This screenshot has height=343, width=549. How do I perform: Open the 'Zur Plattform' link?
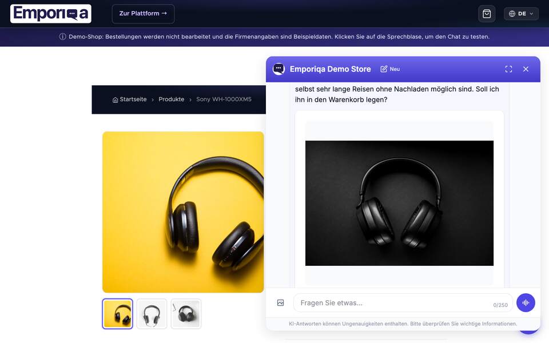pos(143,14)
